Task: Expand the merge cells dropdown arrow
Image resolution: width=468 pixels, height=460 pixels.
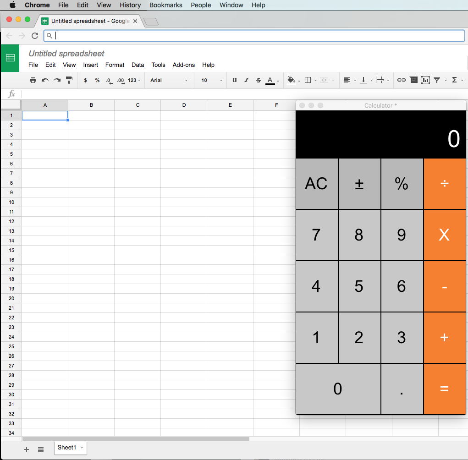Action: tap(333, 81)
